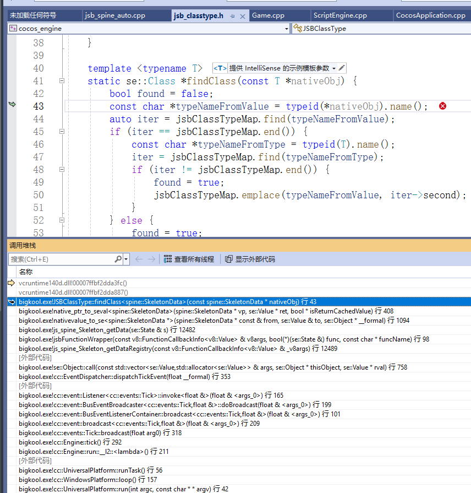This screenshot has height=493, width=471.
Task: Collapse the inner if block at line 48
Action: pos(62,170)
